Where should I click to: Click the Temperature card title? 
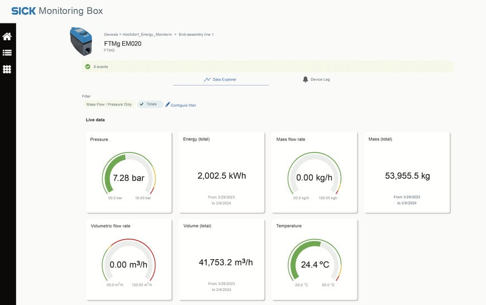(289, 226)
